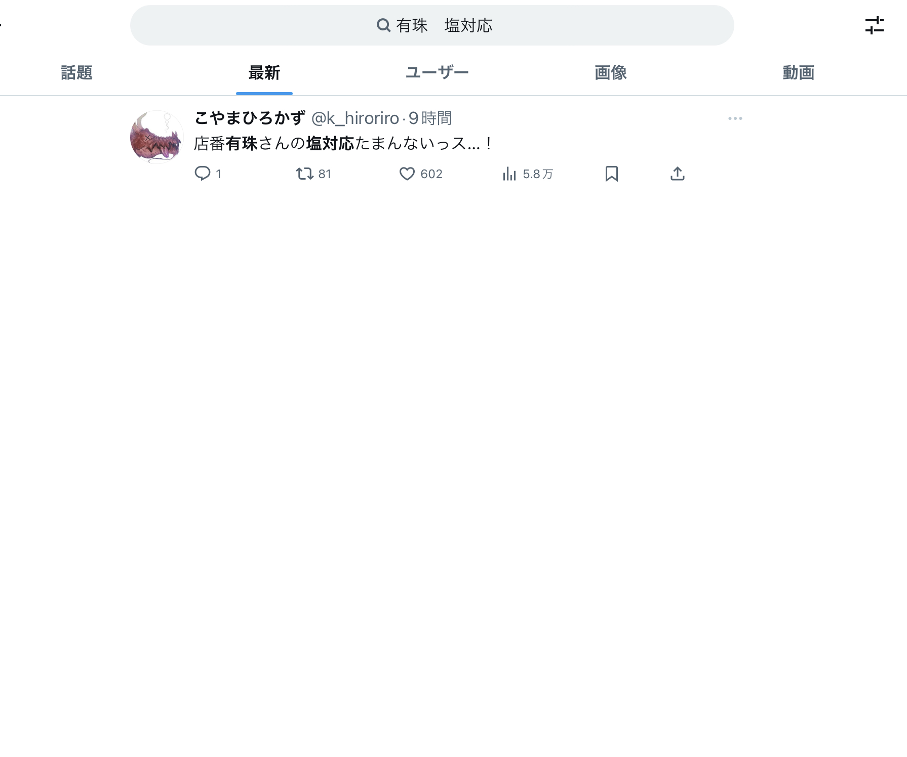907x757 pixels.
Task: Reply to the こやまひろかず post
Action: point(208,174)
